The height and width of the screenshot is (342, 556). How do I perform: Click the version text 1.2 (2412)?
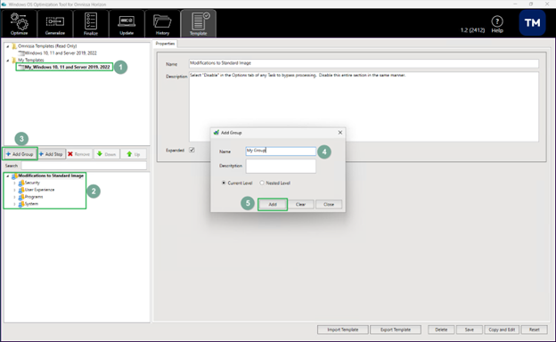[x=472, y=30]
